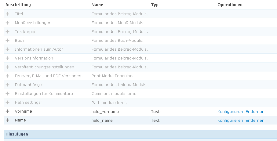Click the drag handle beside Versionsinformation
Screen dimensions: 277x141
tap(8, 58)
